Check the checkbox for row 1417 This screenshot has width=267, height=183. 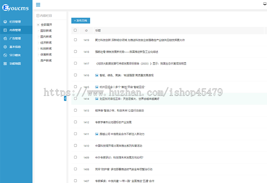tap(76, 63)
